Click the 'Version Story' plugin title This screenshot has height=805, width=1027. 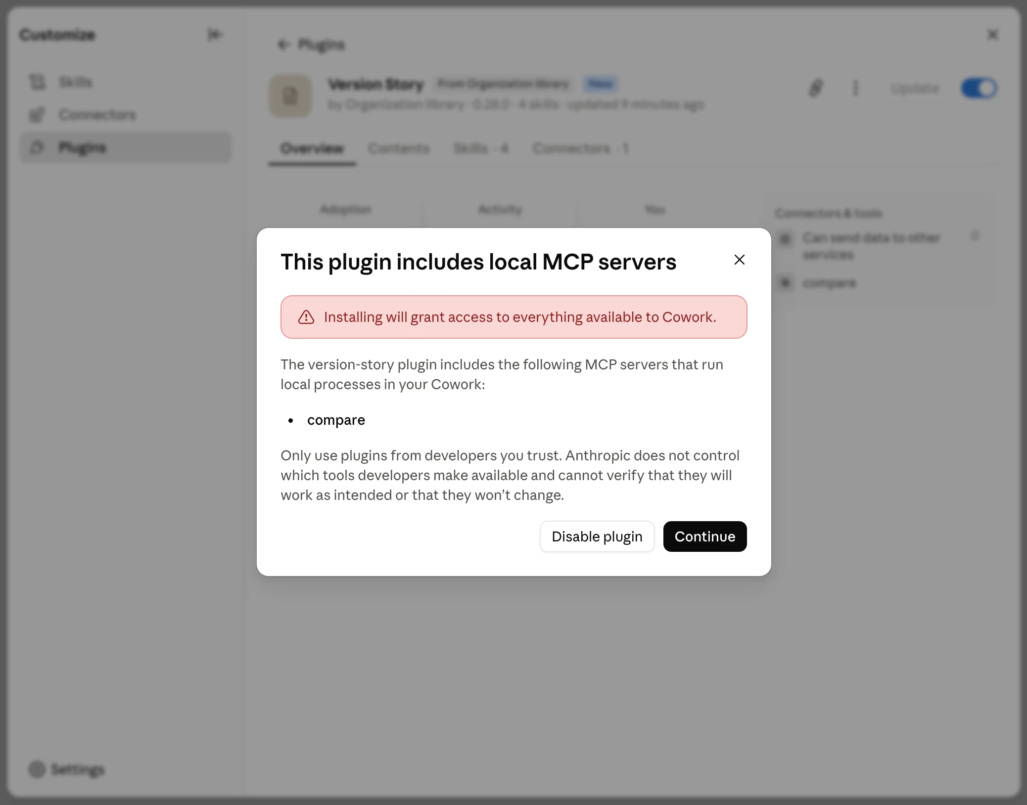point(376,84)
